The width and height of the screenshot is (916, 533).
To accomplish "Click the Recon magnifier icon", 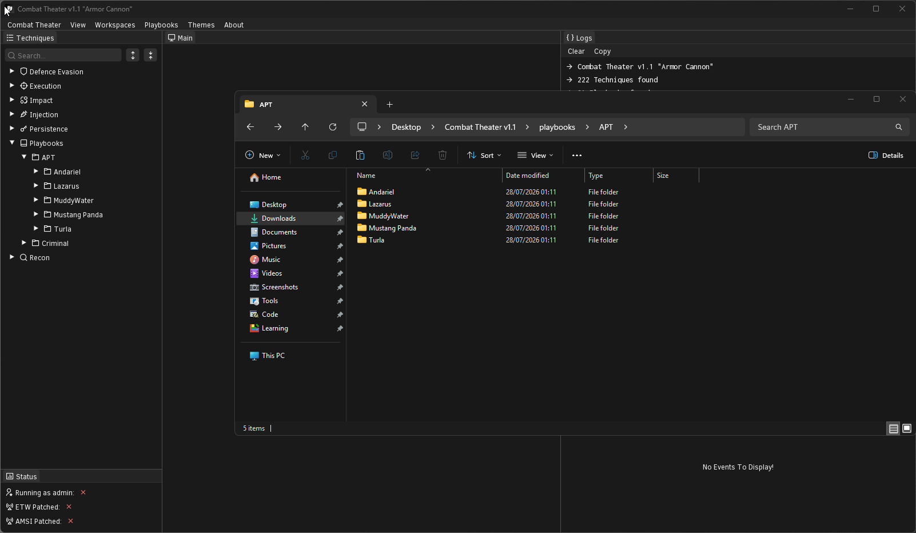I will [23, 257].
